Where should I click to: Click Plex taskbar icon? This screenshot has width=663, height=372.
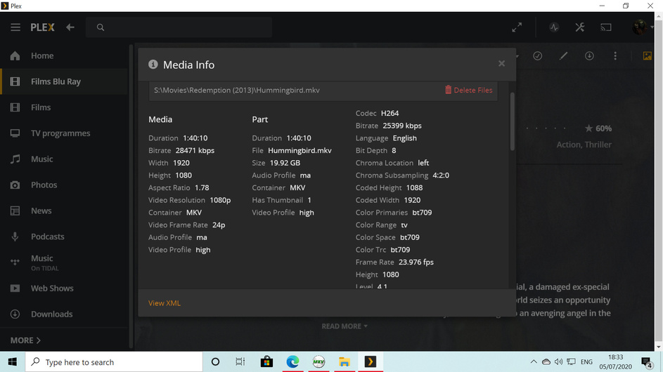click(371, 362)
